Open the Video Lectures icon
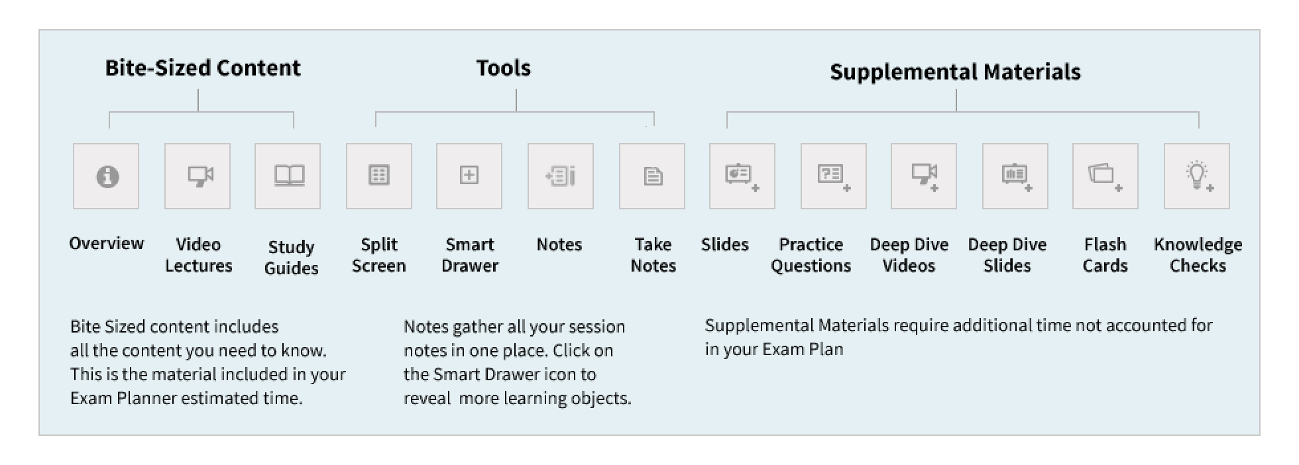The width and height of the screenshot is (1299, 465). coord(198,176)
